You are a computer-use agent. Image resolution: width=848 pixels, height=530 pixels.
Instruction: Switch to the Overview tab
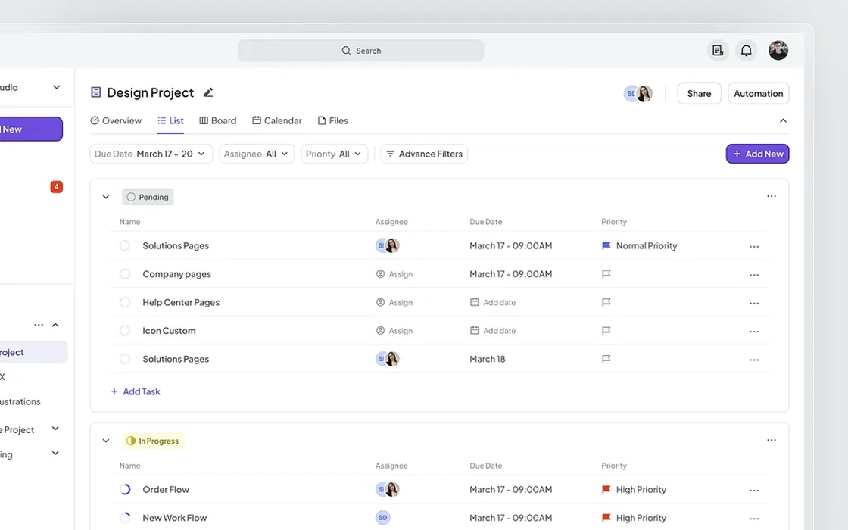point(116,120)
